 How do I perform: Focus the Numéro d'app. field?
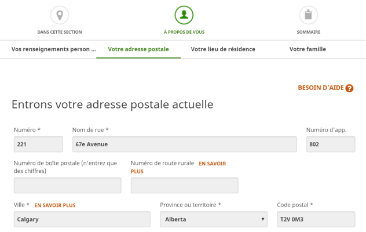[x=330, y=144]
